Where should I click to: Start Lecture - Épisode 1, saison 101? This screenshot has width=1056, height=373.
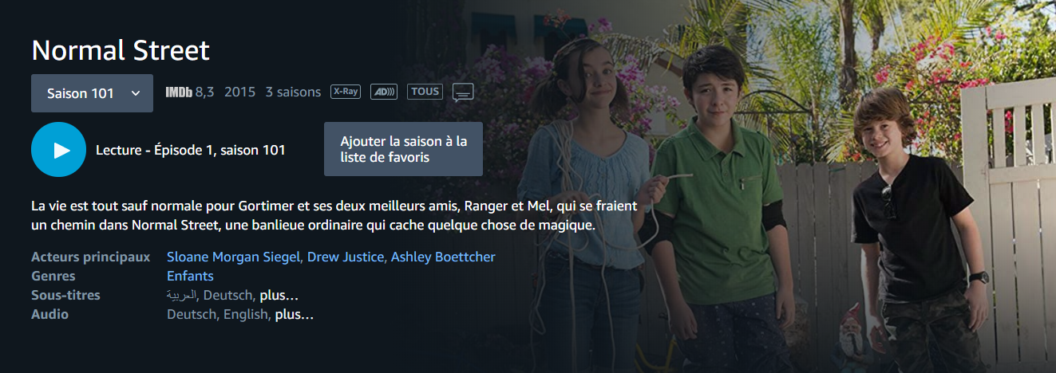click(x=191, y=150)
